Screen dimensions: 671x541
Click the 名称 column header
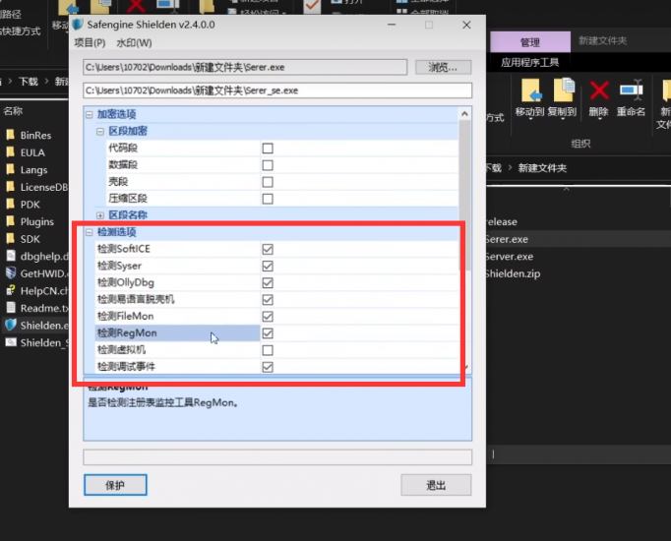tap(13, 111)
